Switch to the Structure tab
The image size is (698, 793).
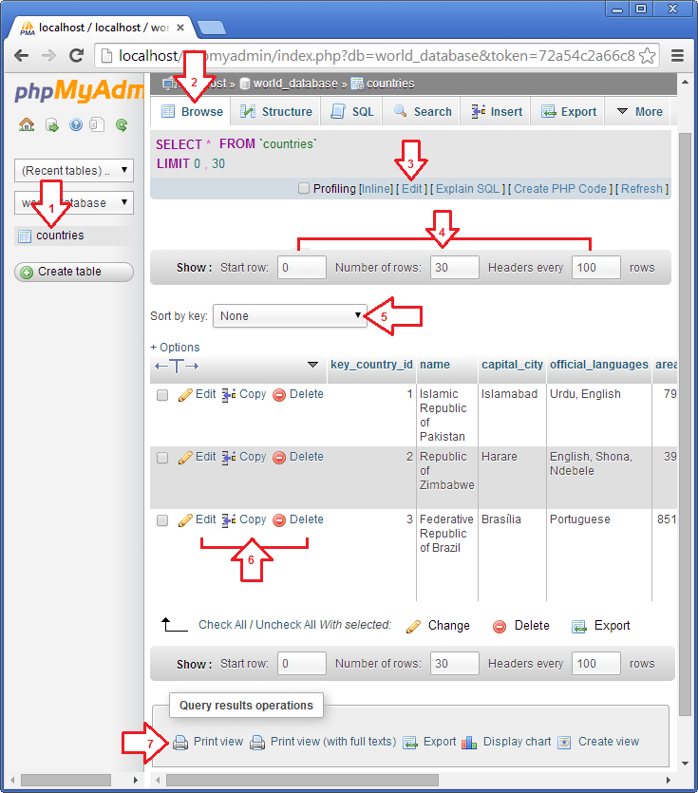(276, 112)
